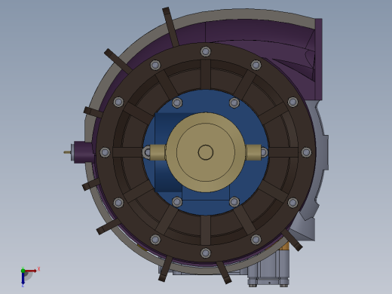The image size is (392, 294).
Task: Click the blue Z axis of the triad
Action: coord(23,278)
